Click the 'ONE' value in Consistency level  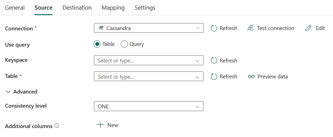(103, 107)
